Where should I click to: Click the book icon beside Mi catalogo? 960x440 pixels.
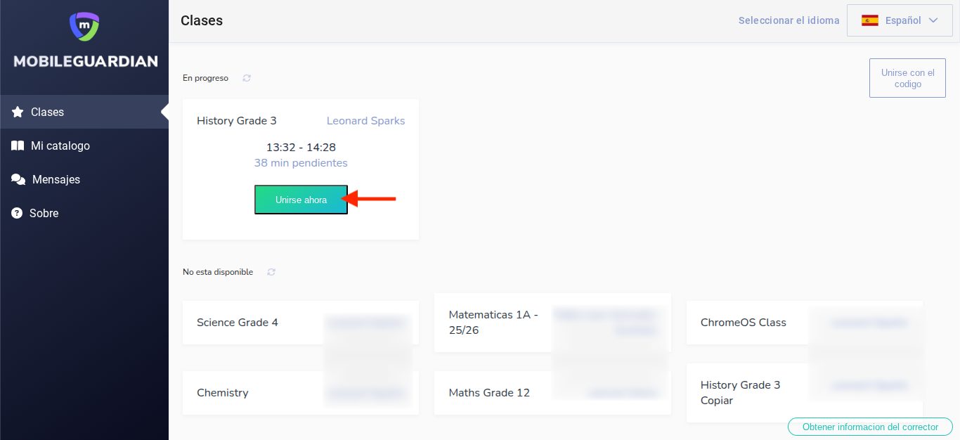tap(18, 146)
